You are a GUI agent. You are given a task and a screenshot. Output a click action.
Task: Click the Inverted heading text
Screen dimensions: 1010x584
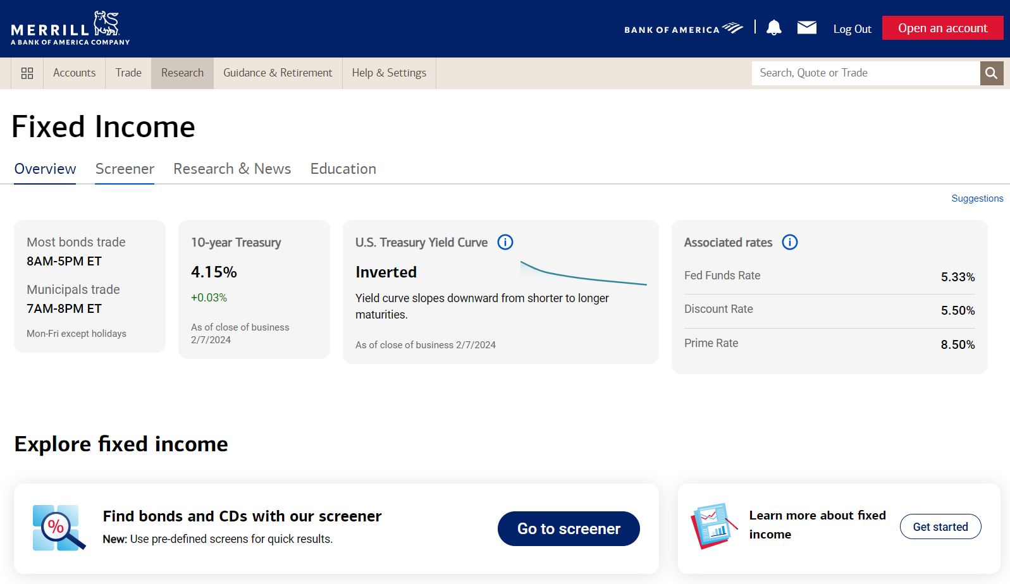(386, 272)
